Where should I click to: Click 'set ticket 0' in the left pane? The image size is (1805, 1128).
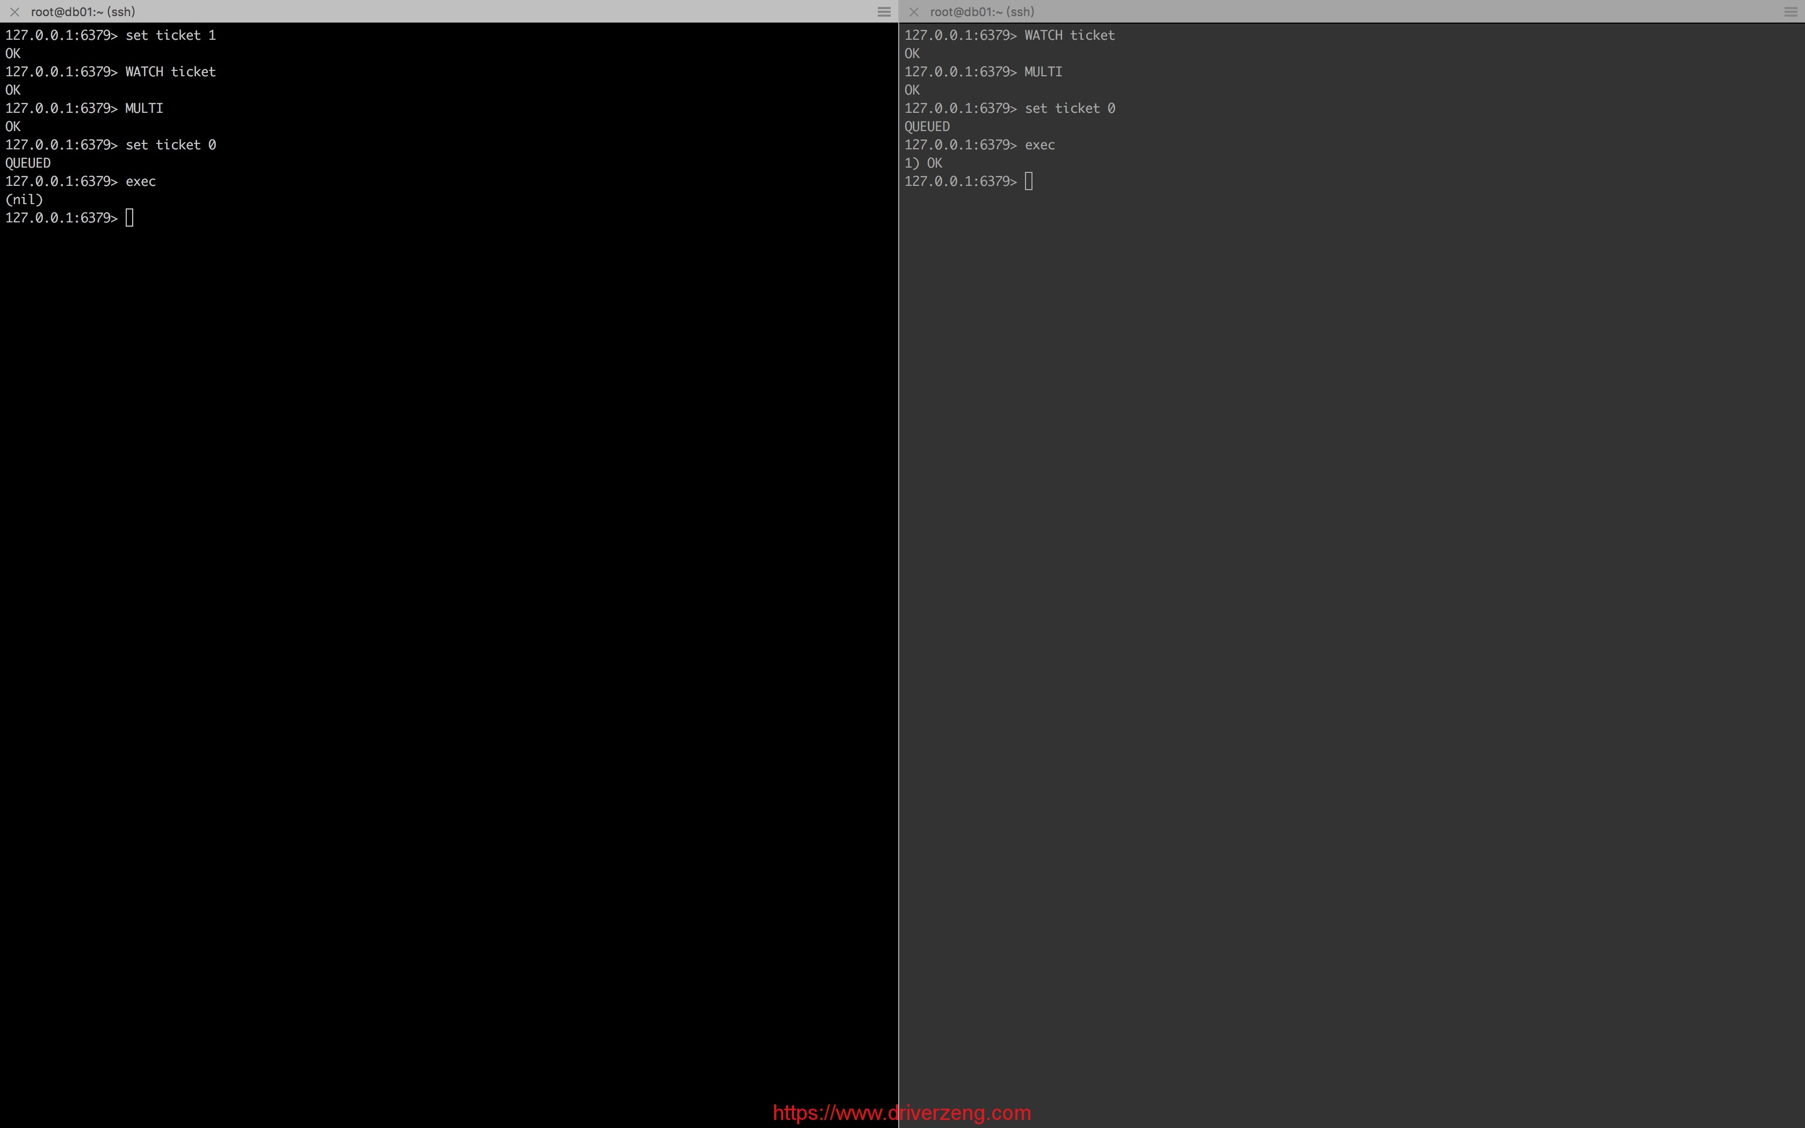[171, 144]
